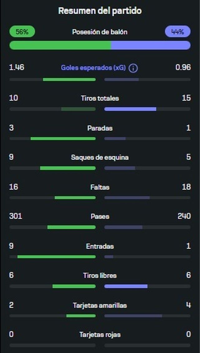
Task: Click the home team's 9 corners value
Action: [12, 157]
